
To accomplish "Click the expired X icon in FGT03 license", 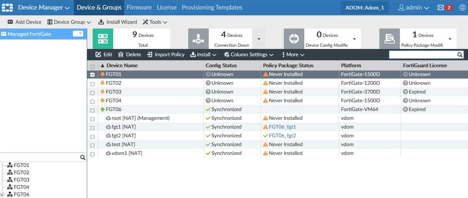I will click(x=405, y=92).
